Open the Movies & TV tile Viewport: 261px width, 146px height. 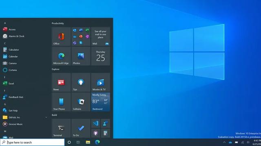click(100, 82)
